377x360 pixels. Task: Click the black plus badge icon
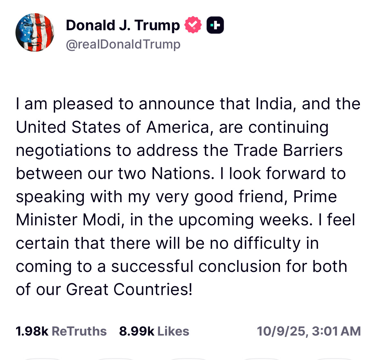coord(215,25)
